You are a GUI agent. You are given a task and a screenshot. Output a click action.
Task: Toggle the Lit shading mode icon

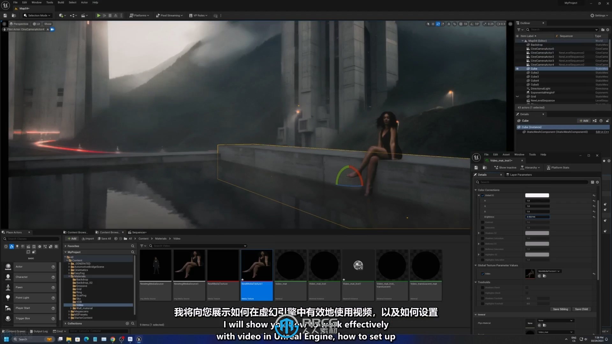point(37,24)
